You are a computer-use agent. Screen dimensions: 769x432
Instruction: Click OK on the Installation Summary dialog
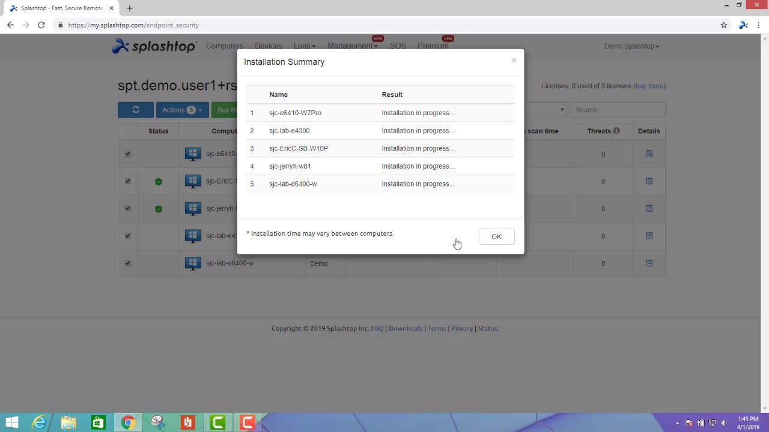496,236
